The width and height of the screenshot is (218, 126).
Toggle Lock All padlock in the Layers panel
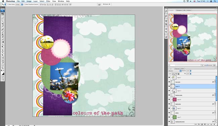tap(179, 74)
